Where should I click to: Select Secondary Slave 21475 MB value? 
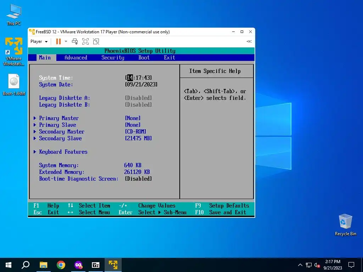point(139,138)
